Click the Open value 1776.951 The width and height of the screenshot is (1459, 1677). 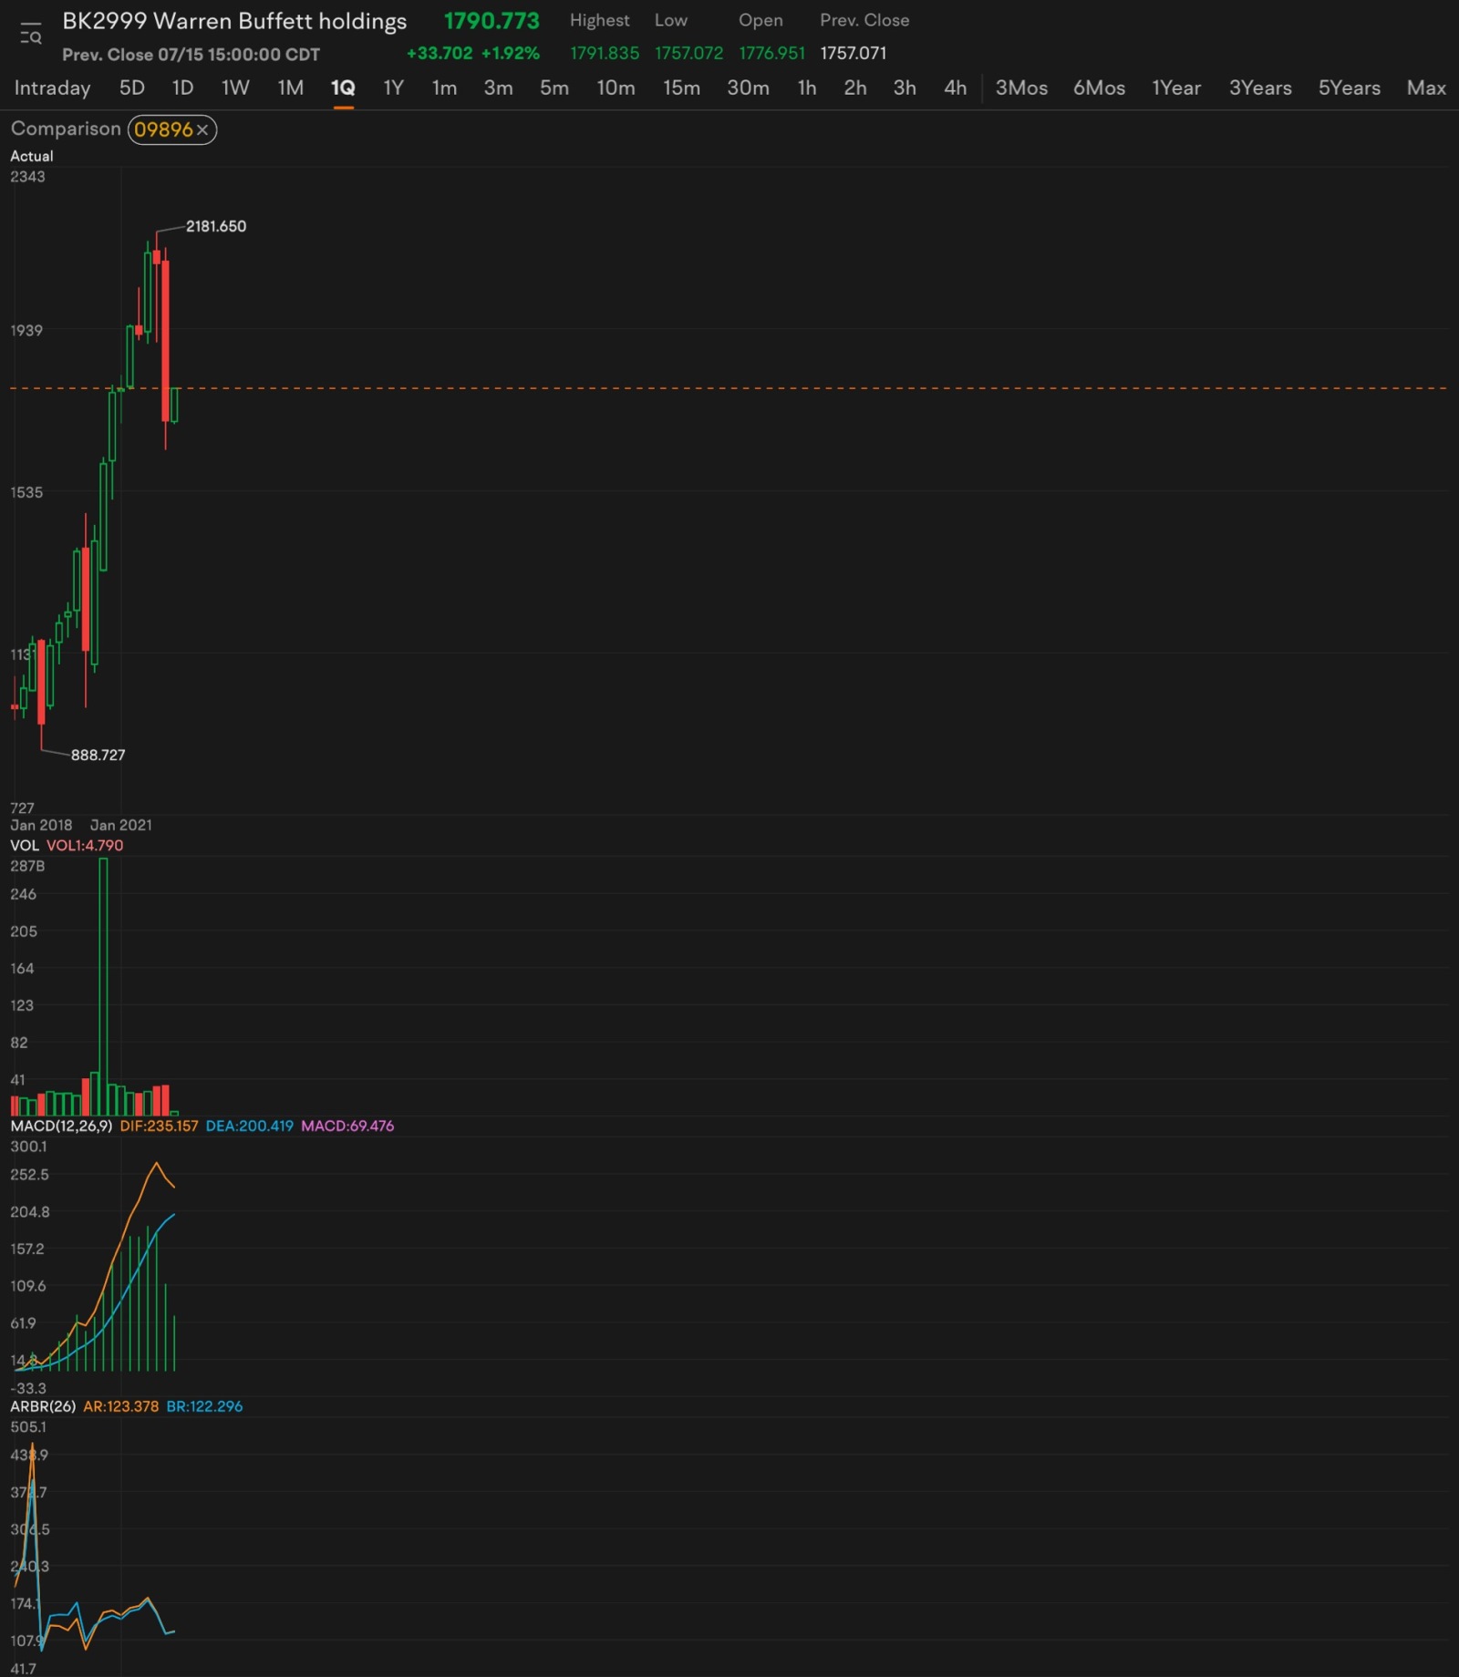click(x=771, y=53)
